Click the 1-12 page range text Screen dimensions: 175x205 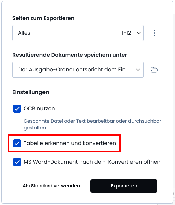[x=126, y=33]
